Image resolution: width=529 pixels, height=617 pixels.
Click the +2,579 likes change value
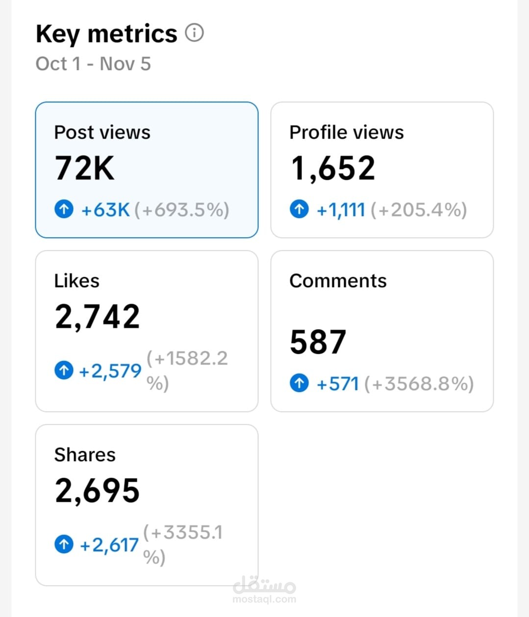pyautogui.click(x=110, y=371)
